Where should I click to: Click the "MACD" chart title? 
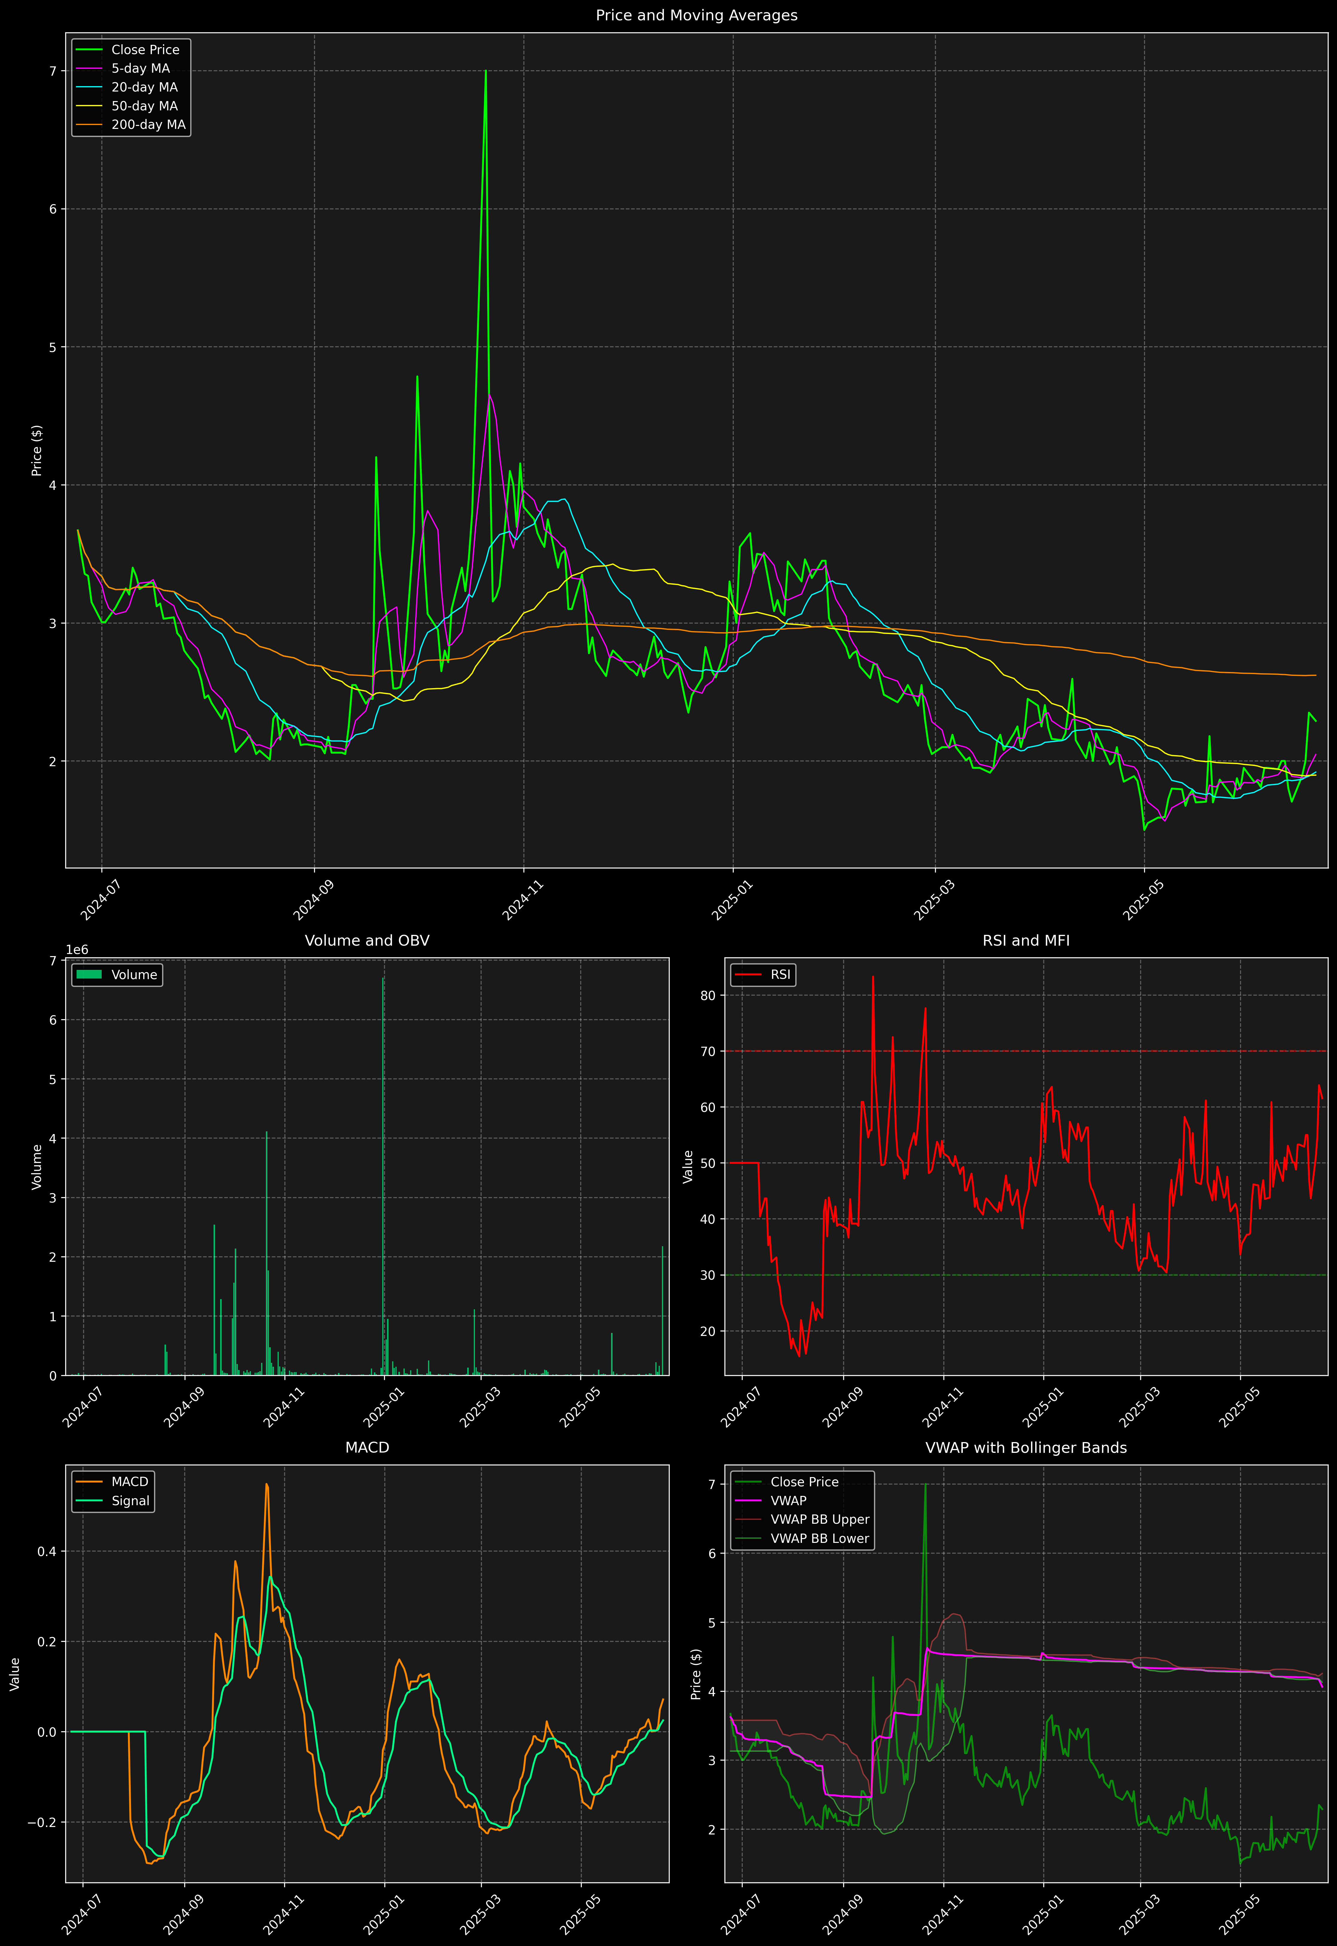click(367, 1448)
